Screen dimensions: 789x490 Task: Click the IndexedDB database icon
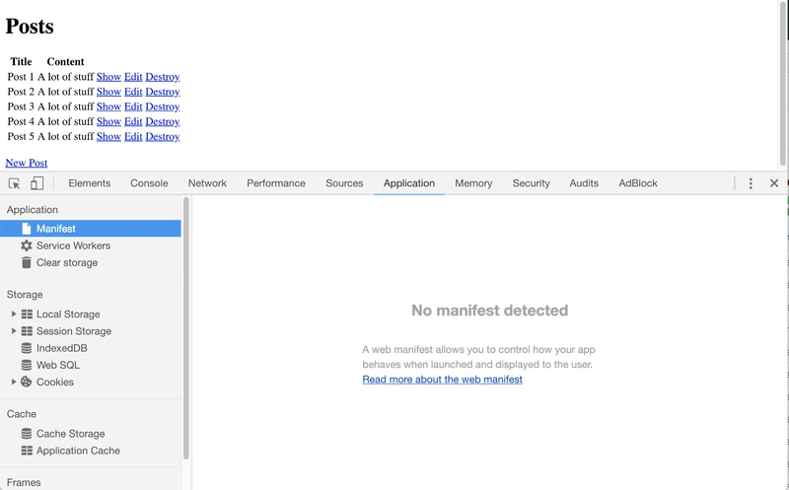click(x=27, y=348)
